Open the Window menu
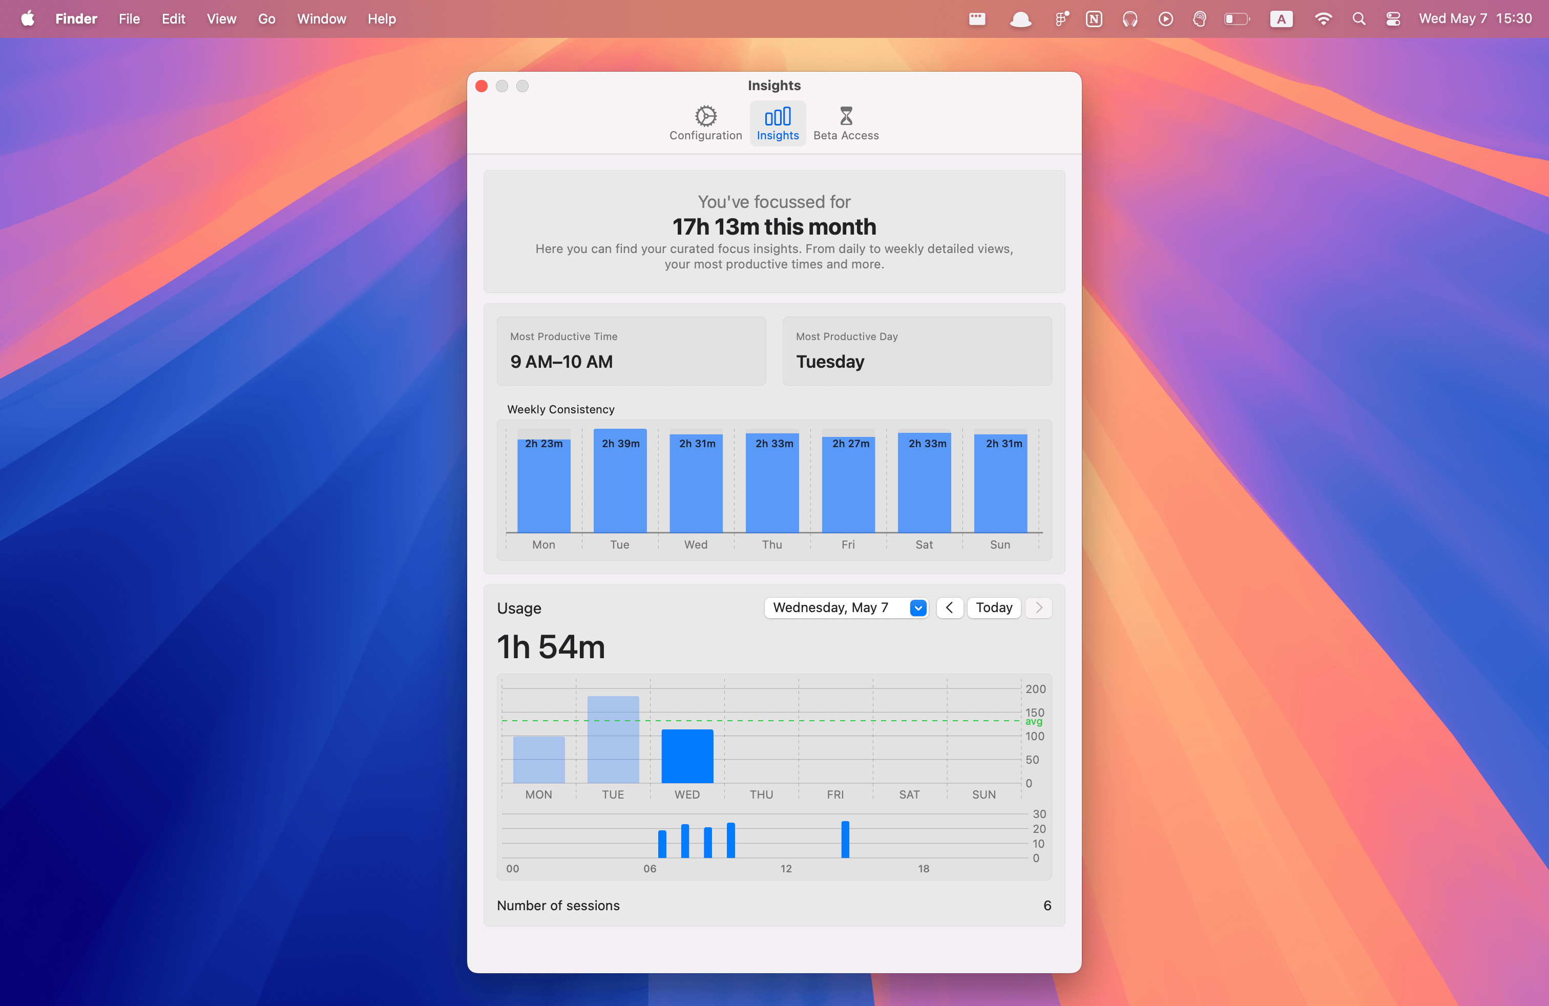The image size is (1549, 1006). click(322, 19)
